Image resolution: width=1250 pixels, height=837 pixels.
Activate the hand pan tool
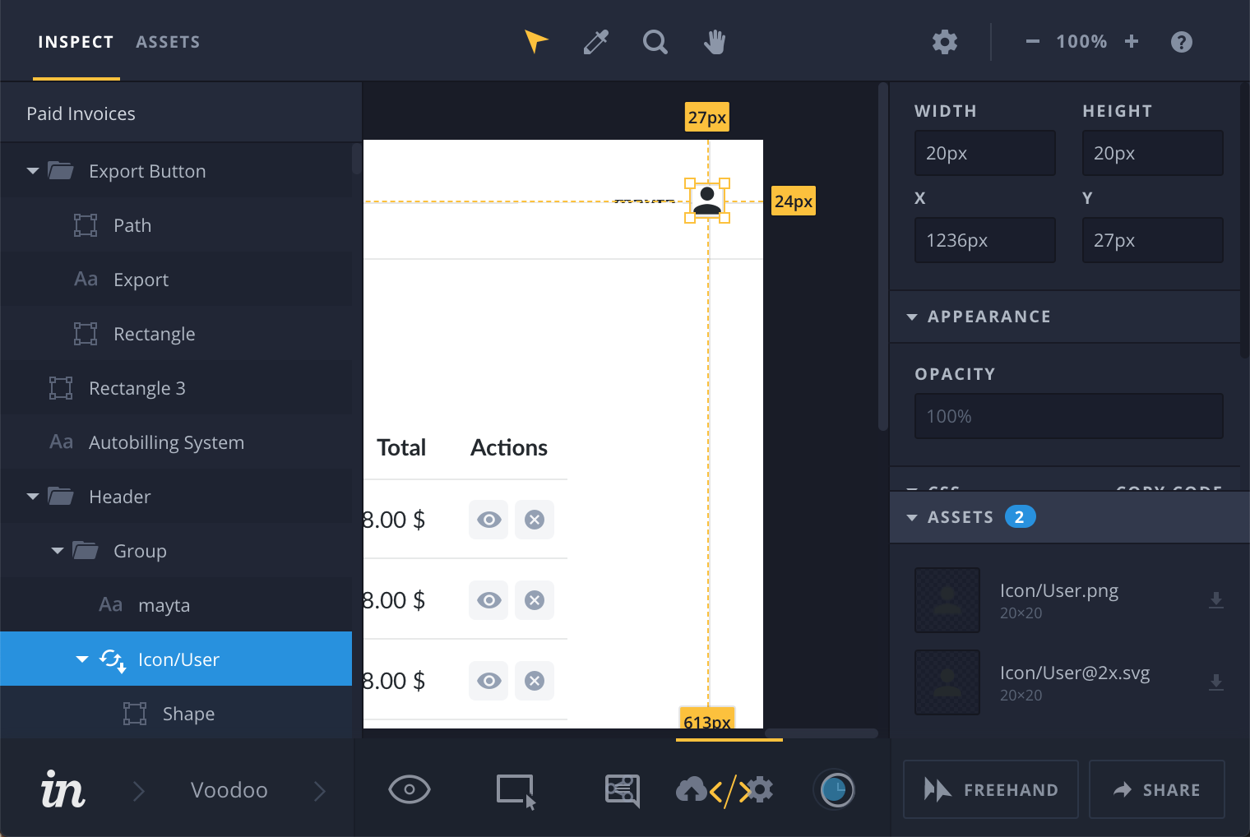tap(714, 41)
